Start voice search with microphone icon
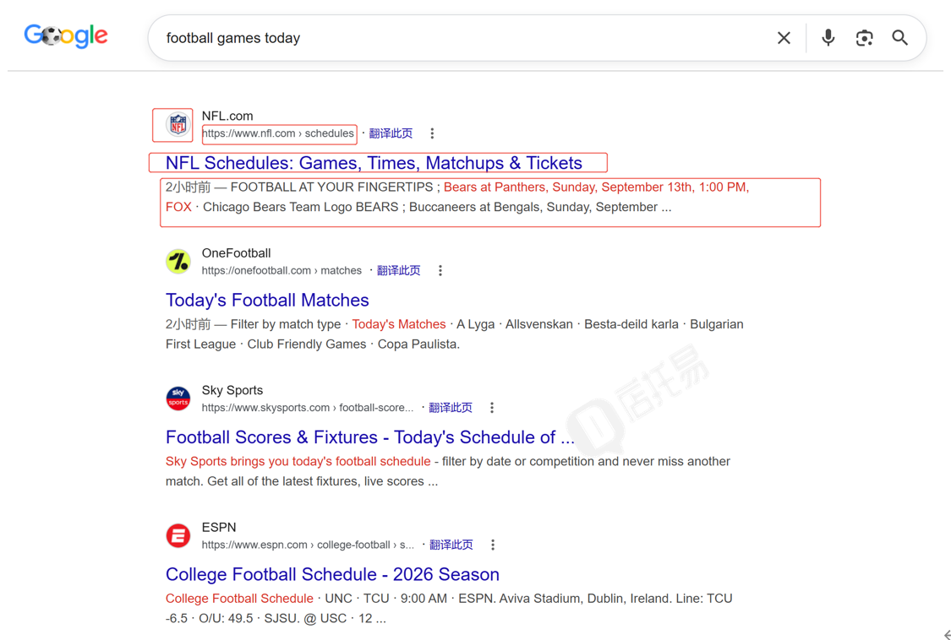Image resolution: width=951 pixels, height=640 pixels. [x=828, y=38]
